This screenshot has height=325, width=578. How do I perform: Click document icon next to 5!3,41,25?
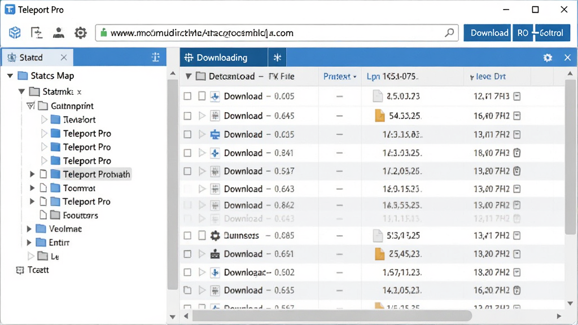pyautogui.click(x=378, y=235)
